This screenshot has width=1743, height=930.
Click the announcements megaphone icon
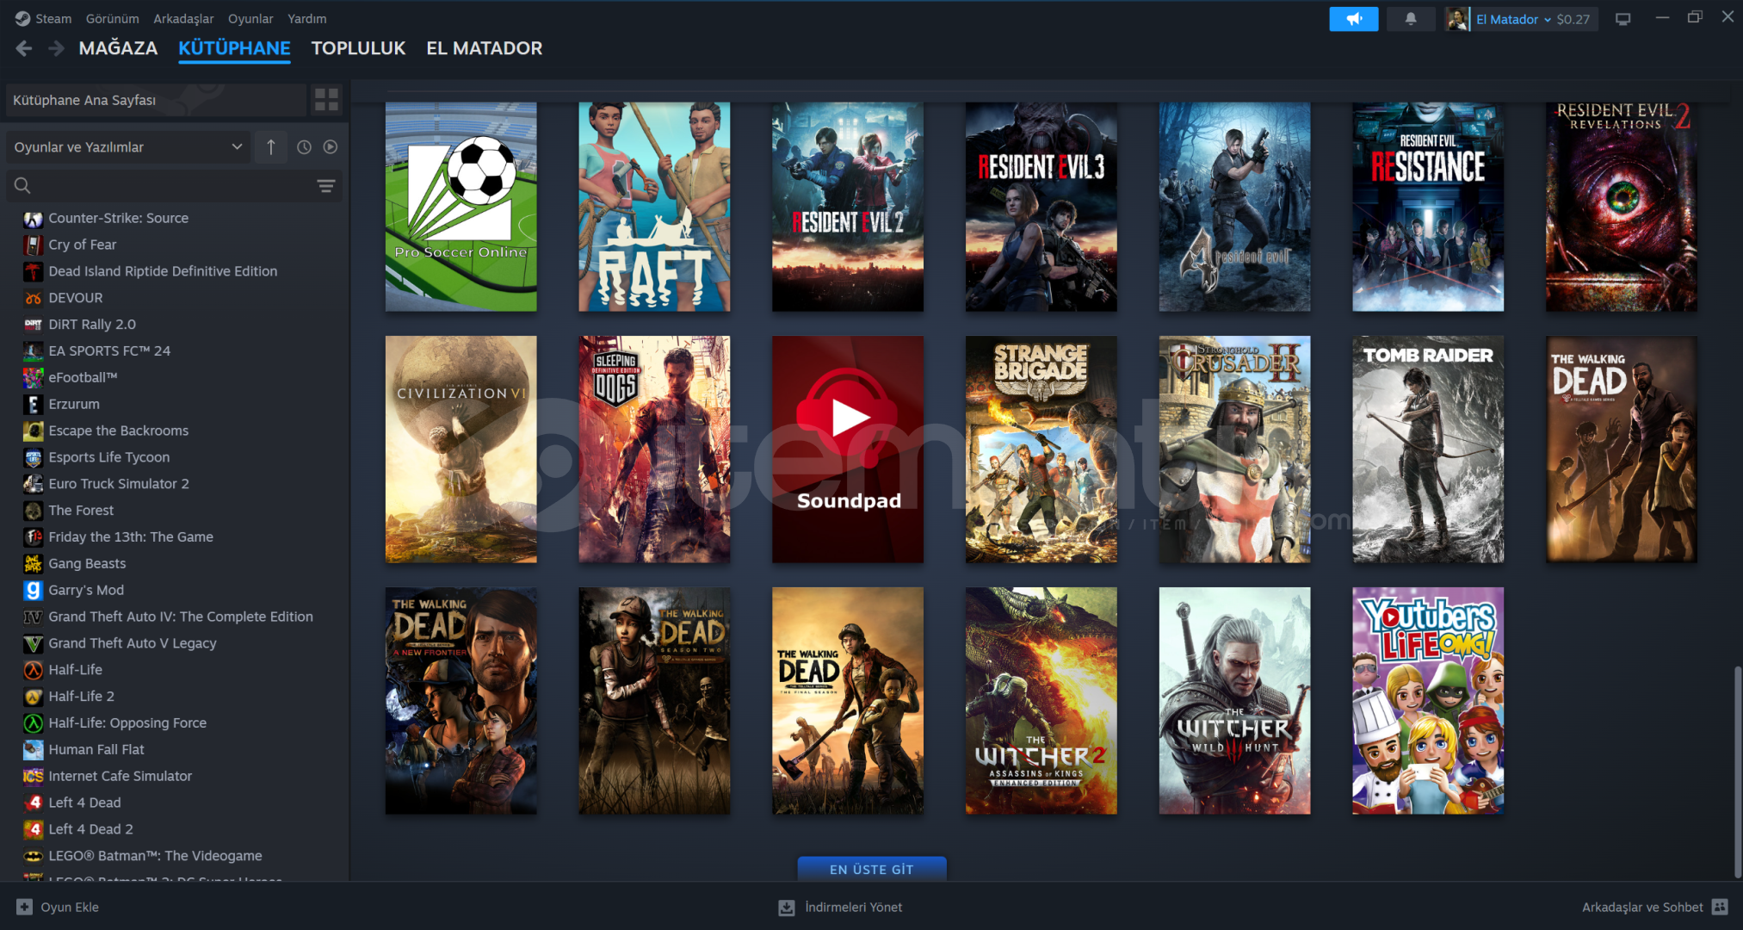click(x=1353, y=19)
